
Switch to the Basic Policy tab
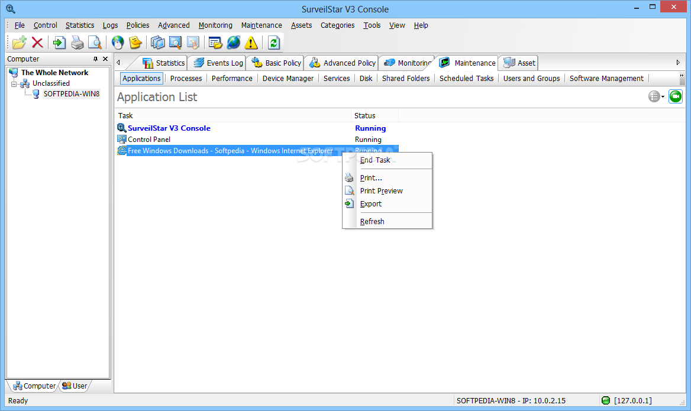pos(276,63)
